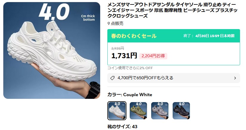
Task: Click the product title text
Action: tap(172, 10)
